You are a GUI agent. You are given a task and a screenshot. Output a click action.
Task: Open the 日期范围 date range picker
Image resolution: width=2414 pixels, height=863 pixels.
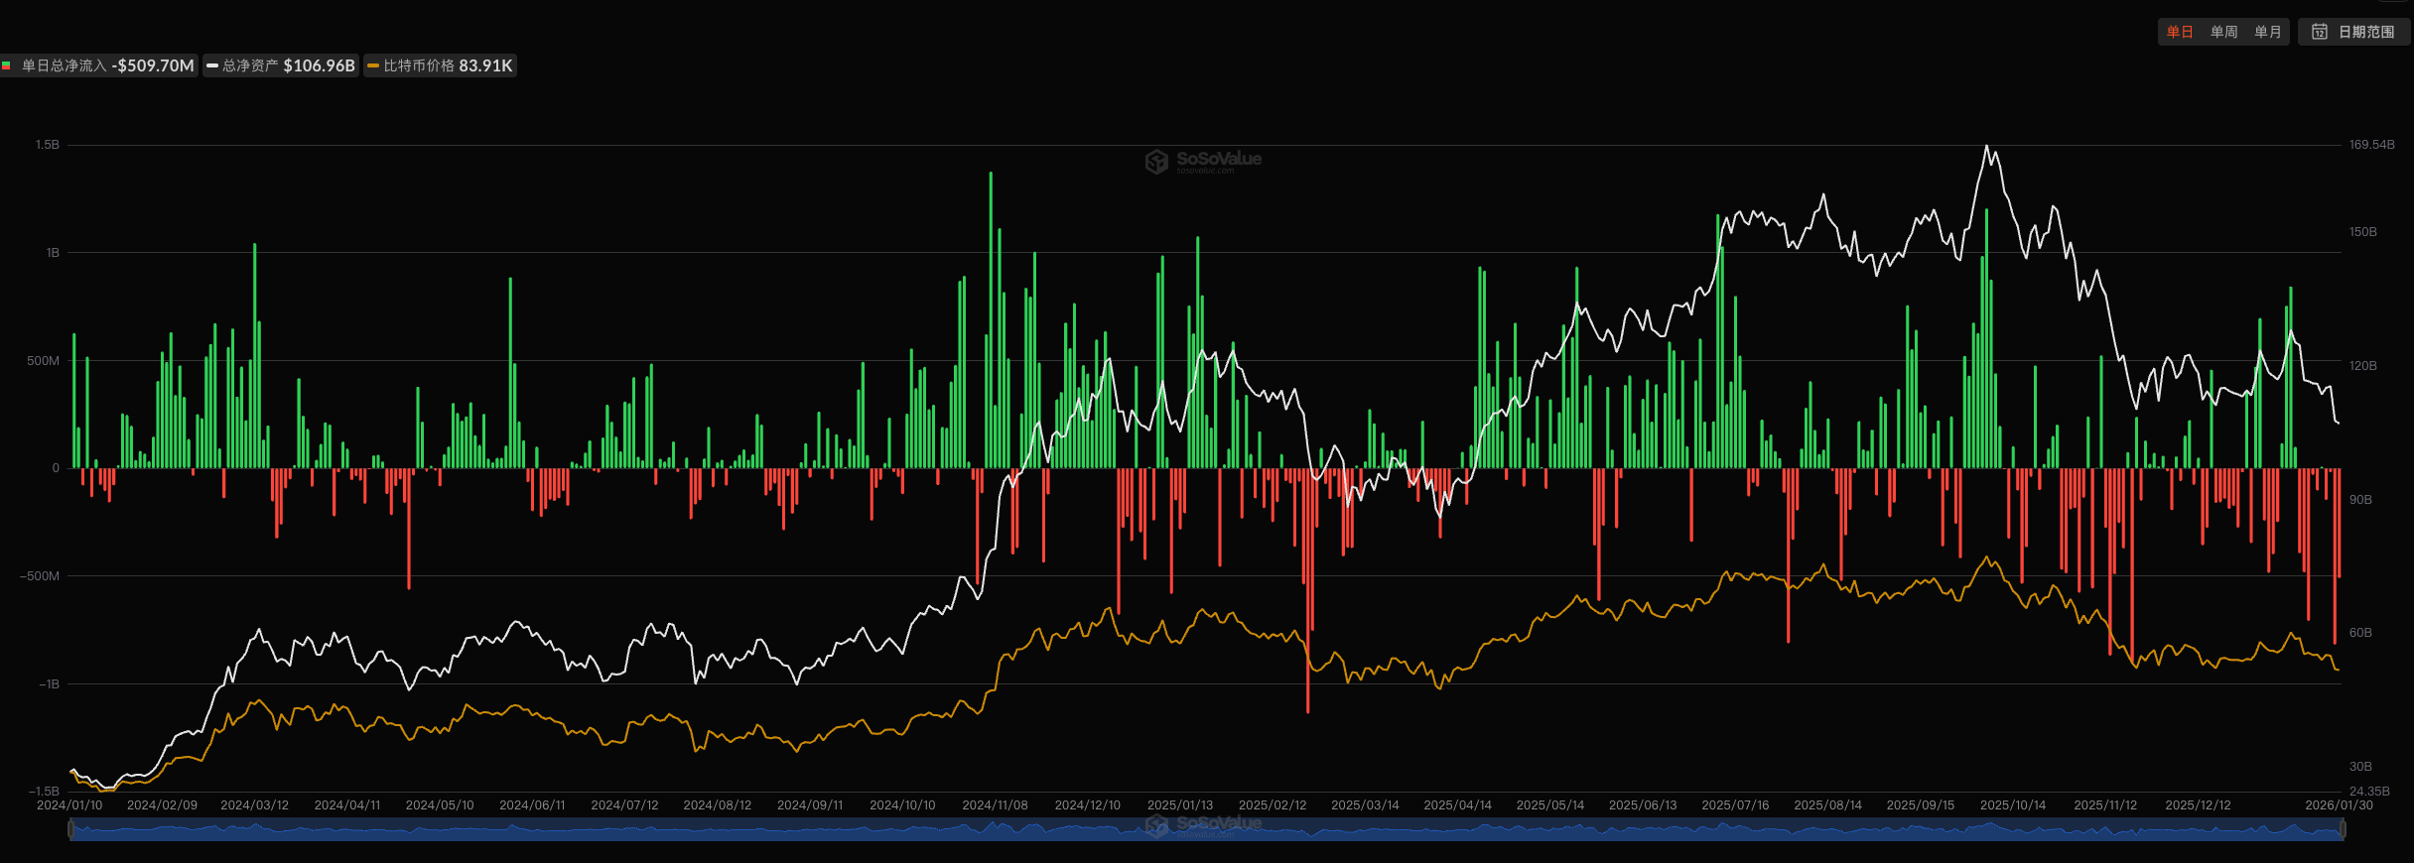point(2354,32)
